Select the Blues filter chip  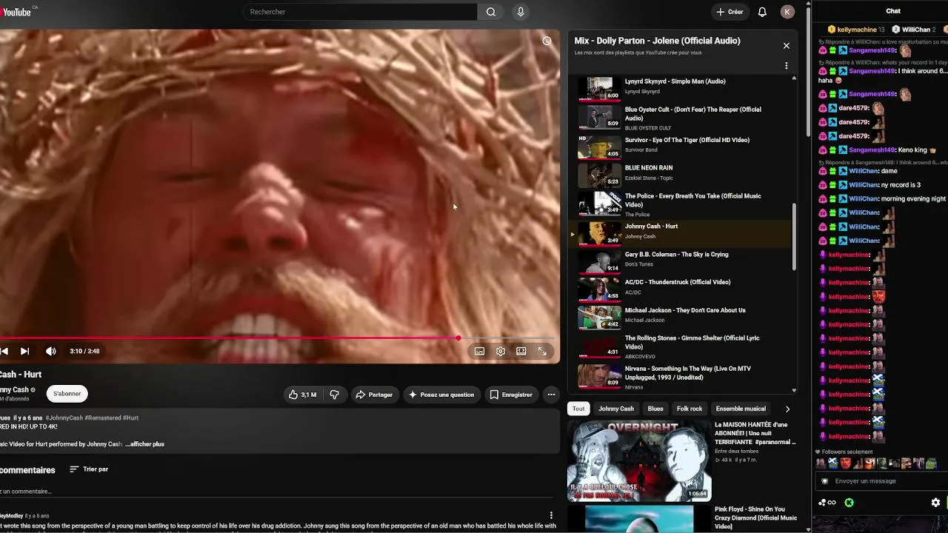coord(655,409)
